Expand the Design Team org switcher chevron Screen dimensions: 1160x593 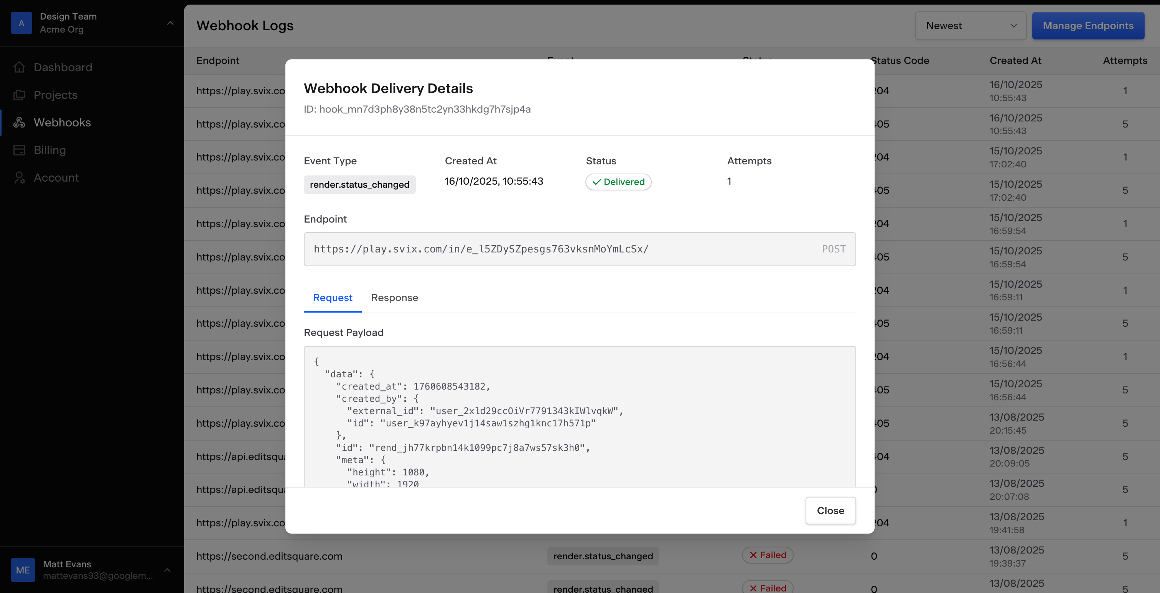click(170, 23)
